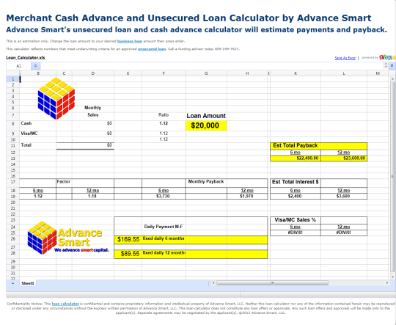
Task: Click the Est Total Interest $ header
Action: (x=296, y=183)
